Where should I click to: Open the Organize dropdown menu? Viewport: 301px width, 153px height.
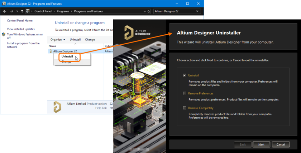coord(58,40)
